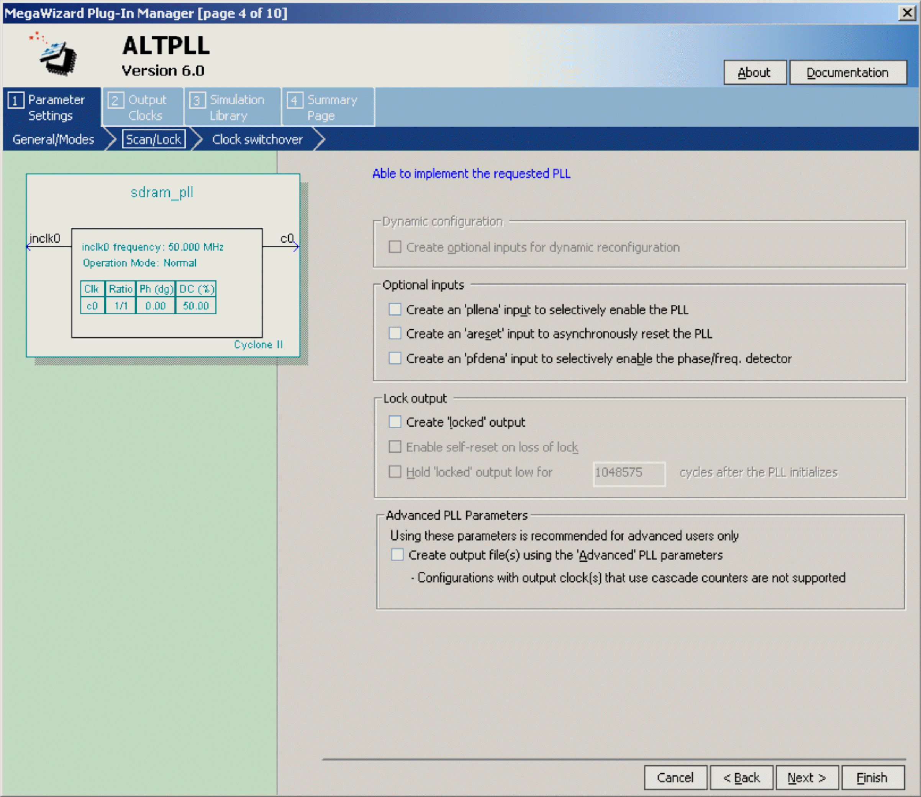921x797 pixels.
Task: Toggle the 'pfdena' input checkbox
Action: (x=395, y=358)
